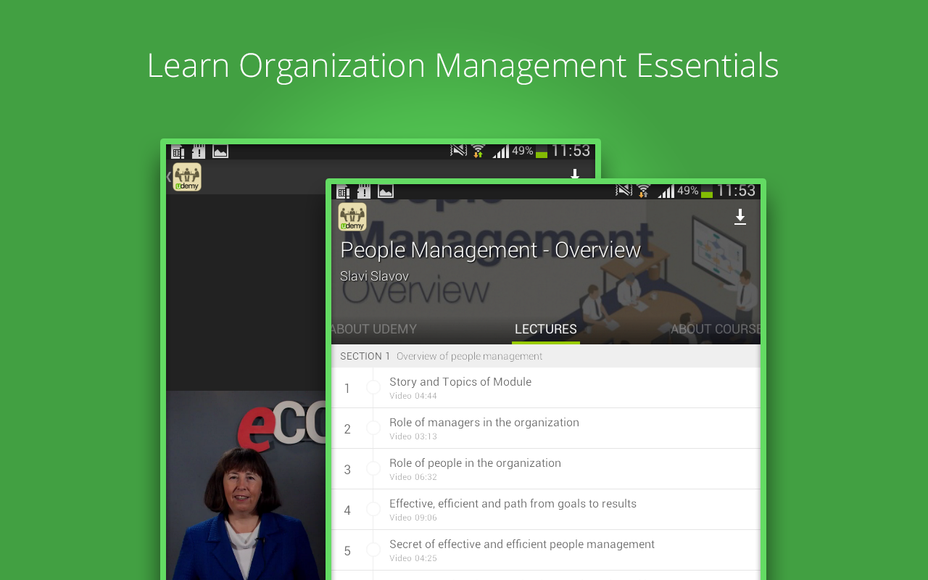Click the Video 09:06 duration label
Viewport: 928px width, 580px height.
413,518
